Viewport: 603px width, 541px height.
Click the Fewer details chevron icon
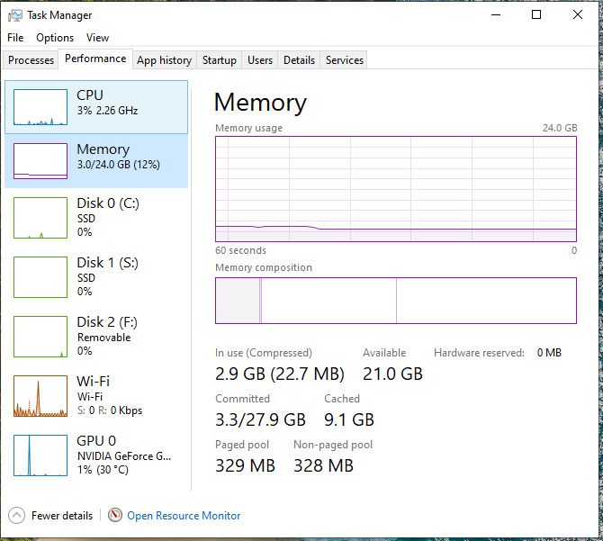16,515
